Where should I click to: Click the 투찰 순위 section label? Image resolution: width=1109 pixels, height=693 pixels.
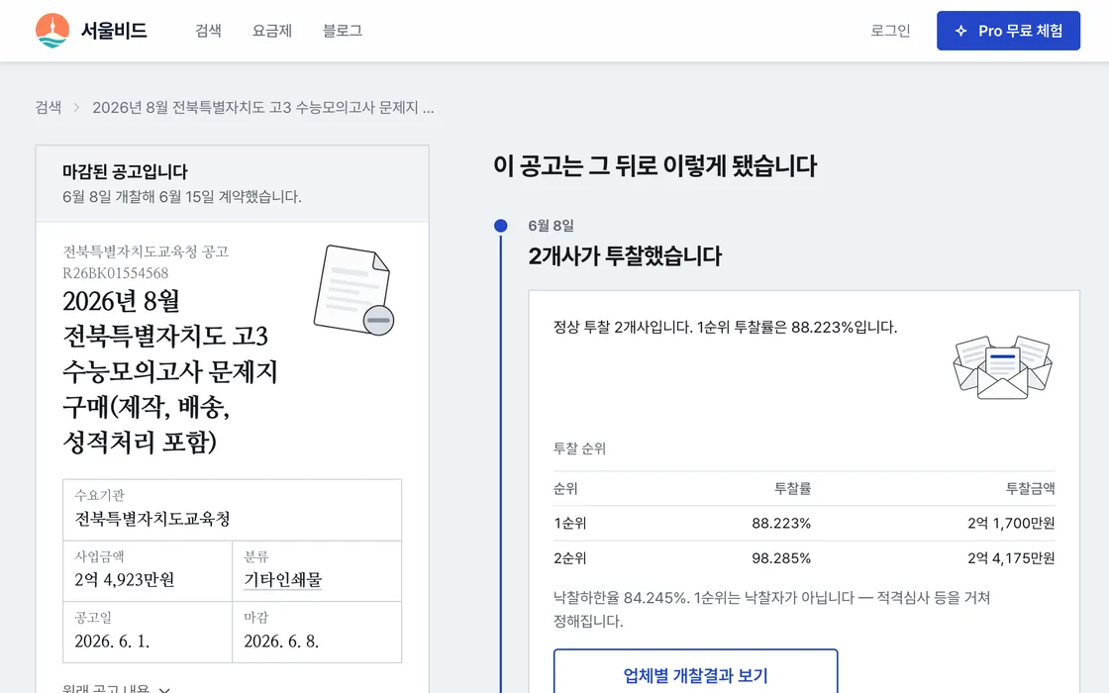(579, 448)
